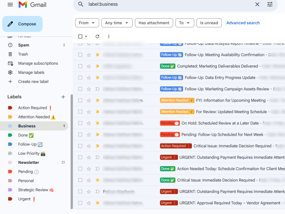Star the On Hold Scheduled Review email
The image size is (285, 214).
tap(89, 123)
